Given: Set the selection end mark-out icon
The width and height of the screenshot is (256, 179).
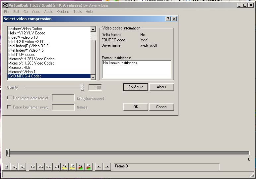Looking at the screenshot, I should [x=107, y=167].
